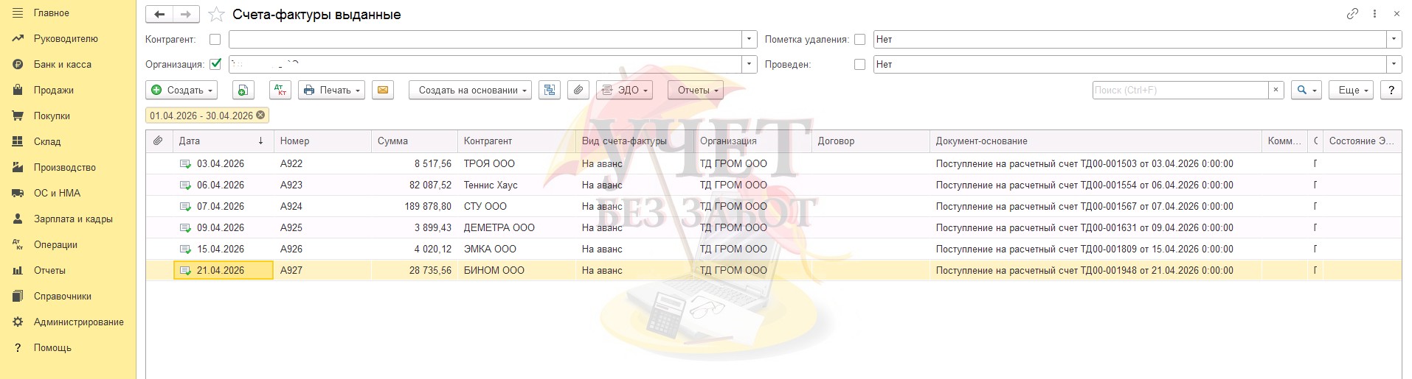Viewport: 1412px width, 379px height.
Task: Go to Банк и касса section
Action: 63,65
